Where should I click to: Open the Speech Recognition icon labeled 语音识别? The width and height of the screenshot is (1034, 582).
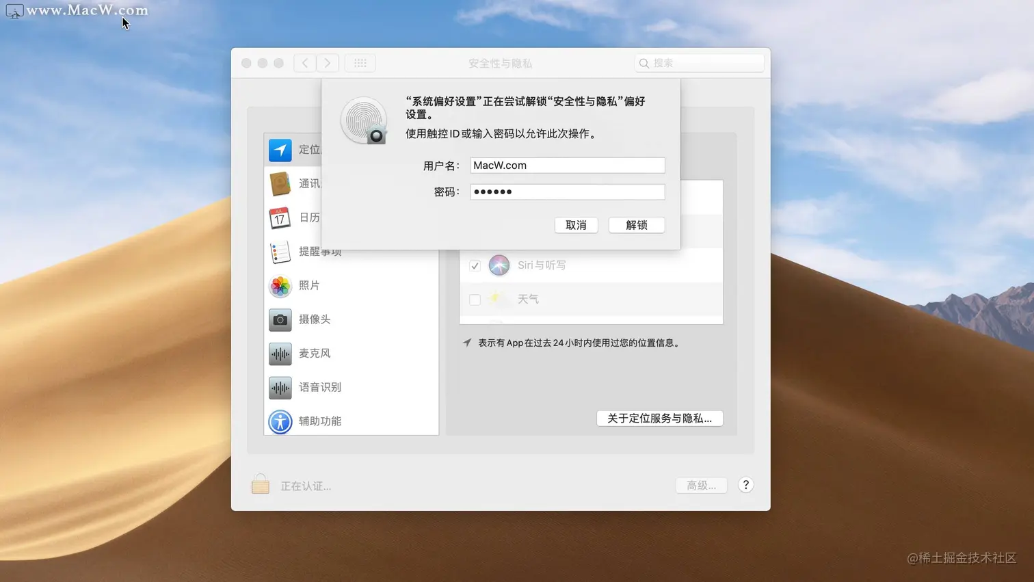[x=280, y=388]
